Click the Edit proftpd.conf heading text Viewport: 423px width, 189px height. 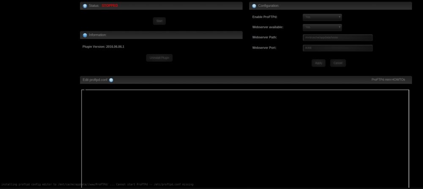coord(95,80)
